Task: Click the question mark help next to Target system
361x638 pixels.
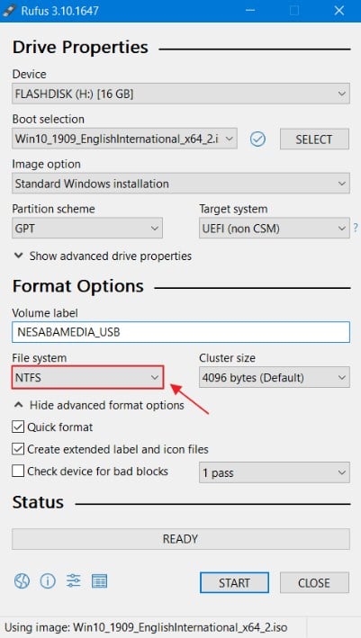Action: click(356, 229)
